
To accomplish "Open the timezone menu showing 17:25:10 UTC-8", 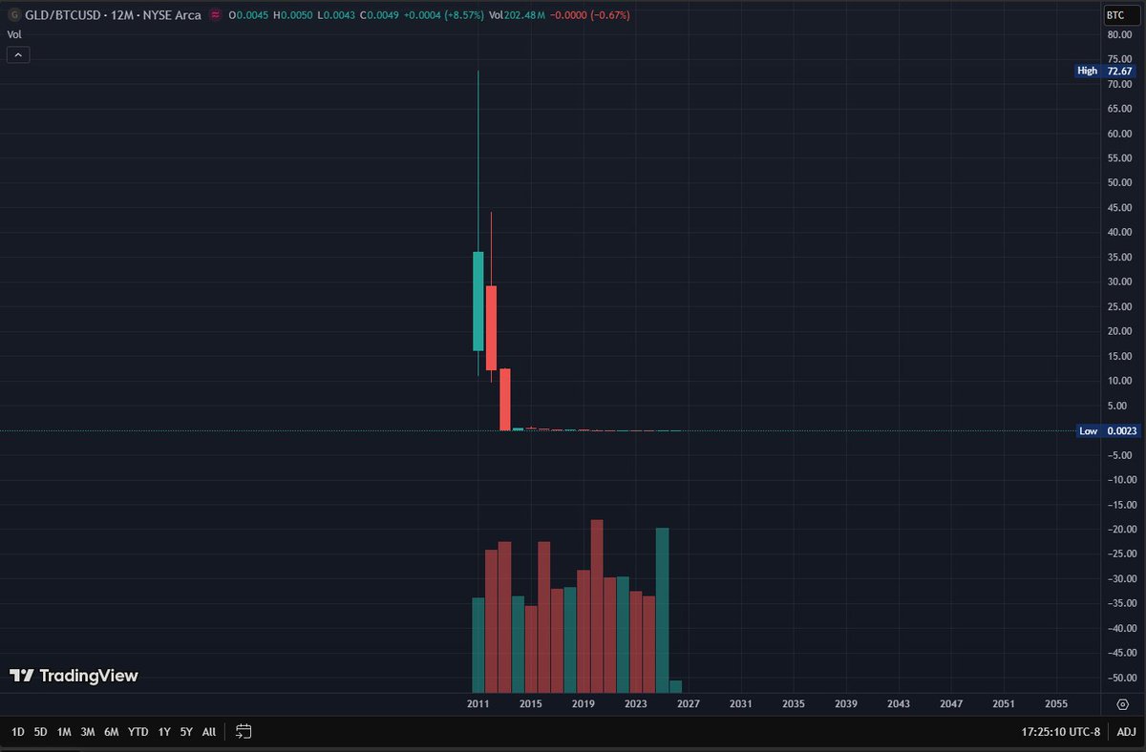I will [x=1060, y=732].
